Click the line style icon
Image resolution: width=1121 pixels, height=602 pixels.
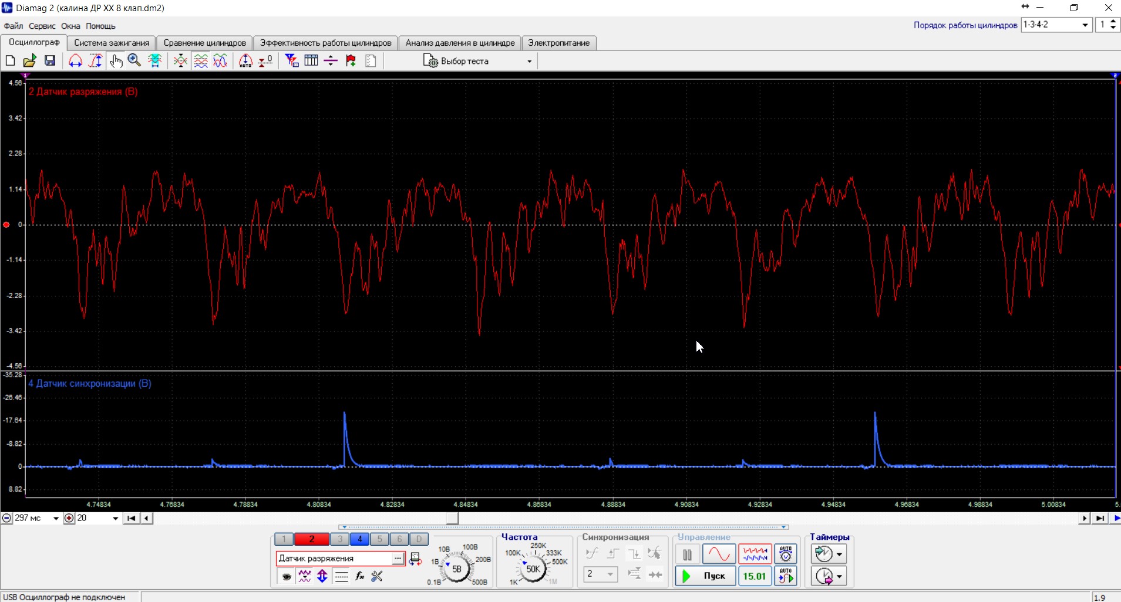point(341,576)
